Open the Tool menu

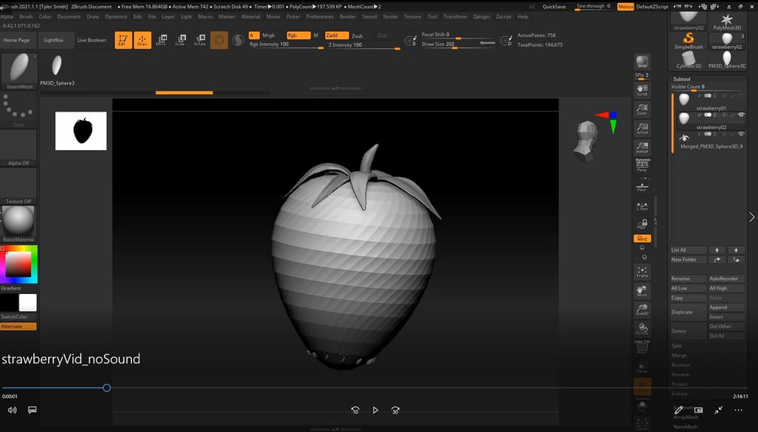(432, 17)
